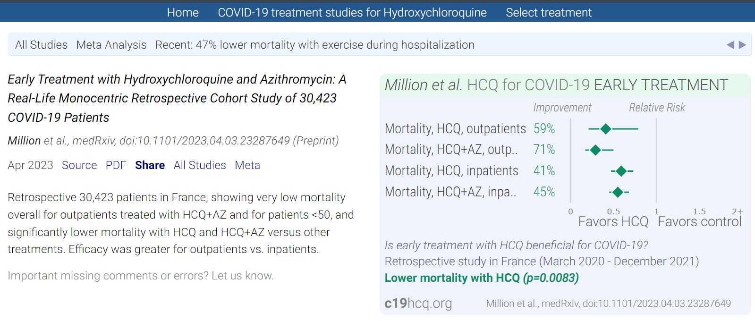Click the previous arrow in the recent bar

click(730, 45)
